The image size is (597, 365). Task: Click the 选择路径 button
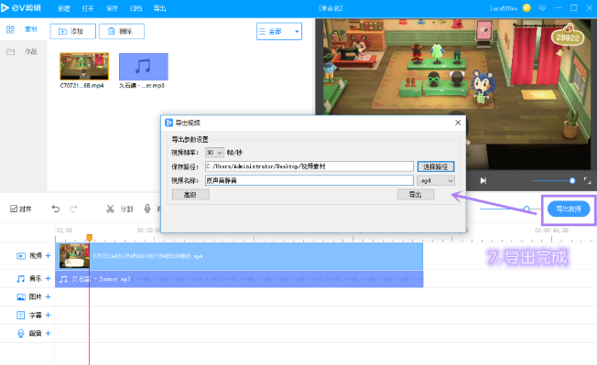coord(436,166)
